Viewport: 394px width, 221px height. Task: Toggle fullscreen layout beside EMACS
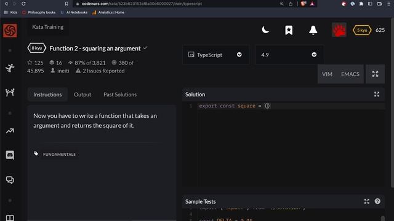[375, 74]
